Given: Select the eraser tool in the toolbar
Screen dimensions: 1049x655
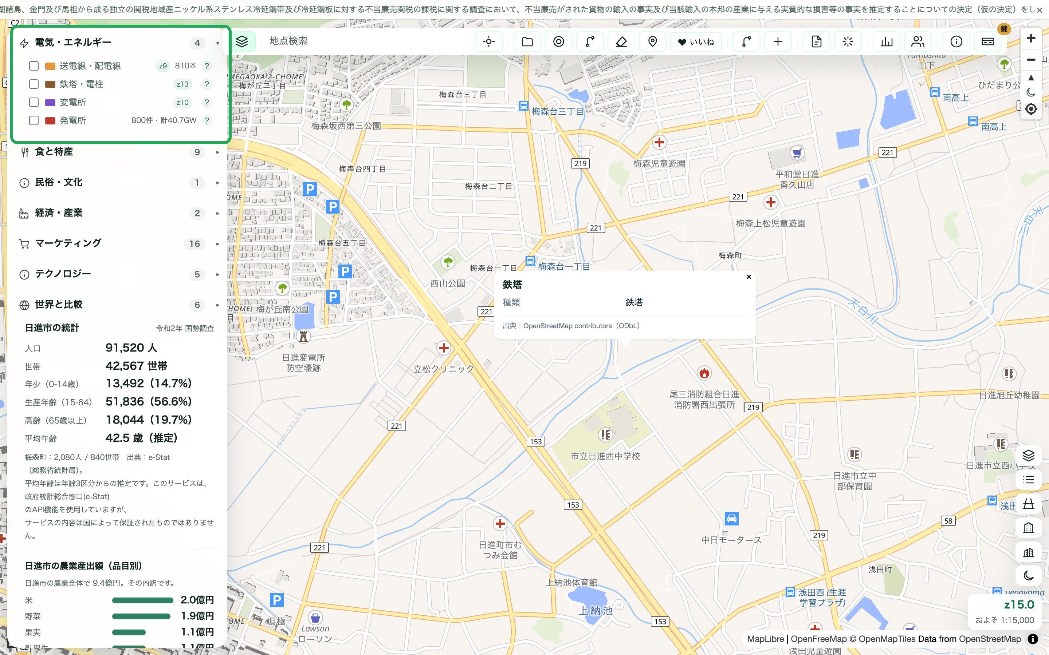Looking at the screenshot, I should (x=621, y=41).
